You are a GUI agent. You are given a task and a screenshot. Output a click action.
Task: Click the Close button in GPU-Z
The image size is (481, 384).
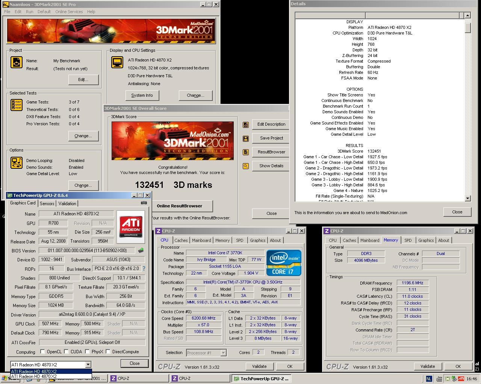point(135,363)
